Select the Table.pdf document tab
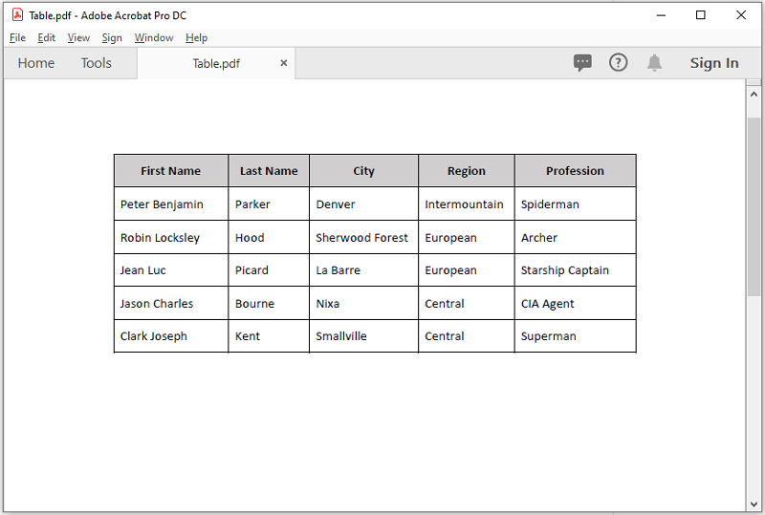 pos(216,63)
